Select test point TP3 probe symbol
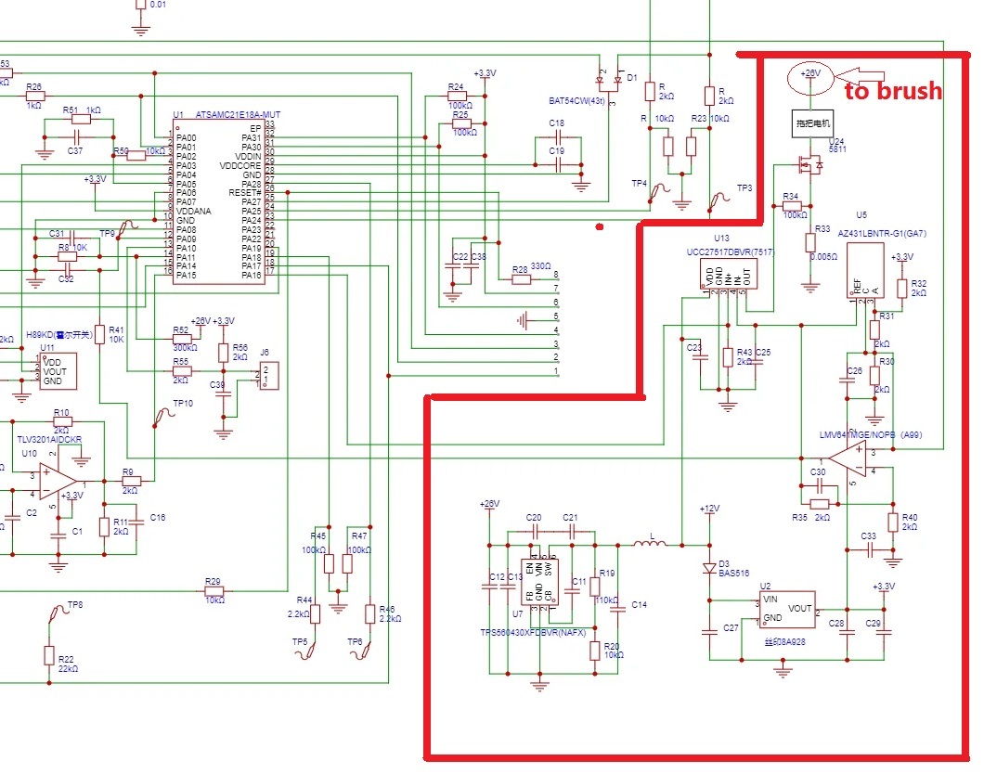This screenshot has width=984, height=774. 718,202
